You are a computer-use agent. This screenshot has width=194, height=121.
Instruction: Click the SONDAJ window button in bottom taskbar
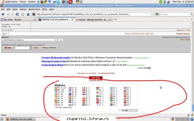pos(20,119)
